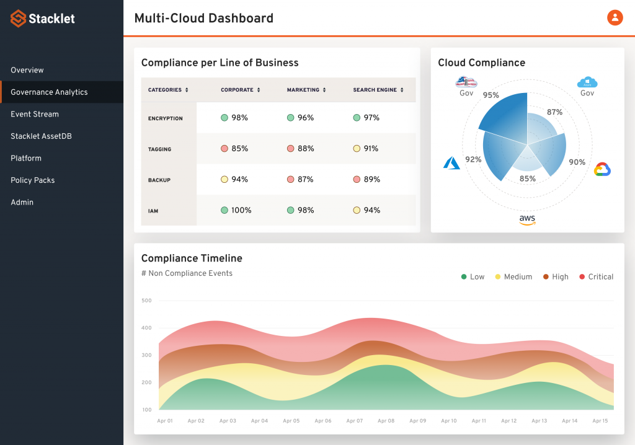Sort by the Categories column arrows
Viewport: 635px width, 445px height.
click(187, 90)
